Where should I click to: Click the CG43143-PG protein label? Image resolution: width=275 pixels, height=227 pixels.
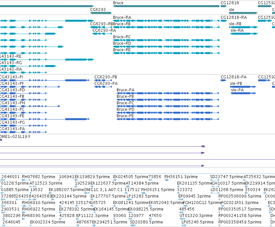[12, 122]
